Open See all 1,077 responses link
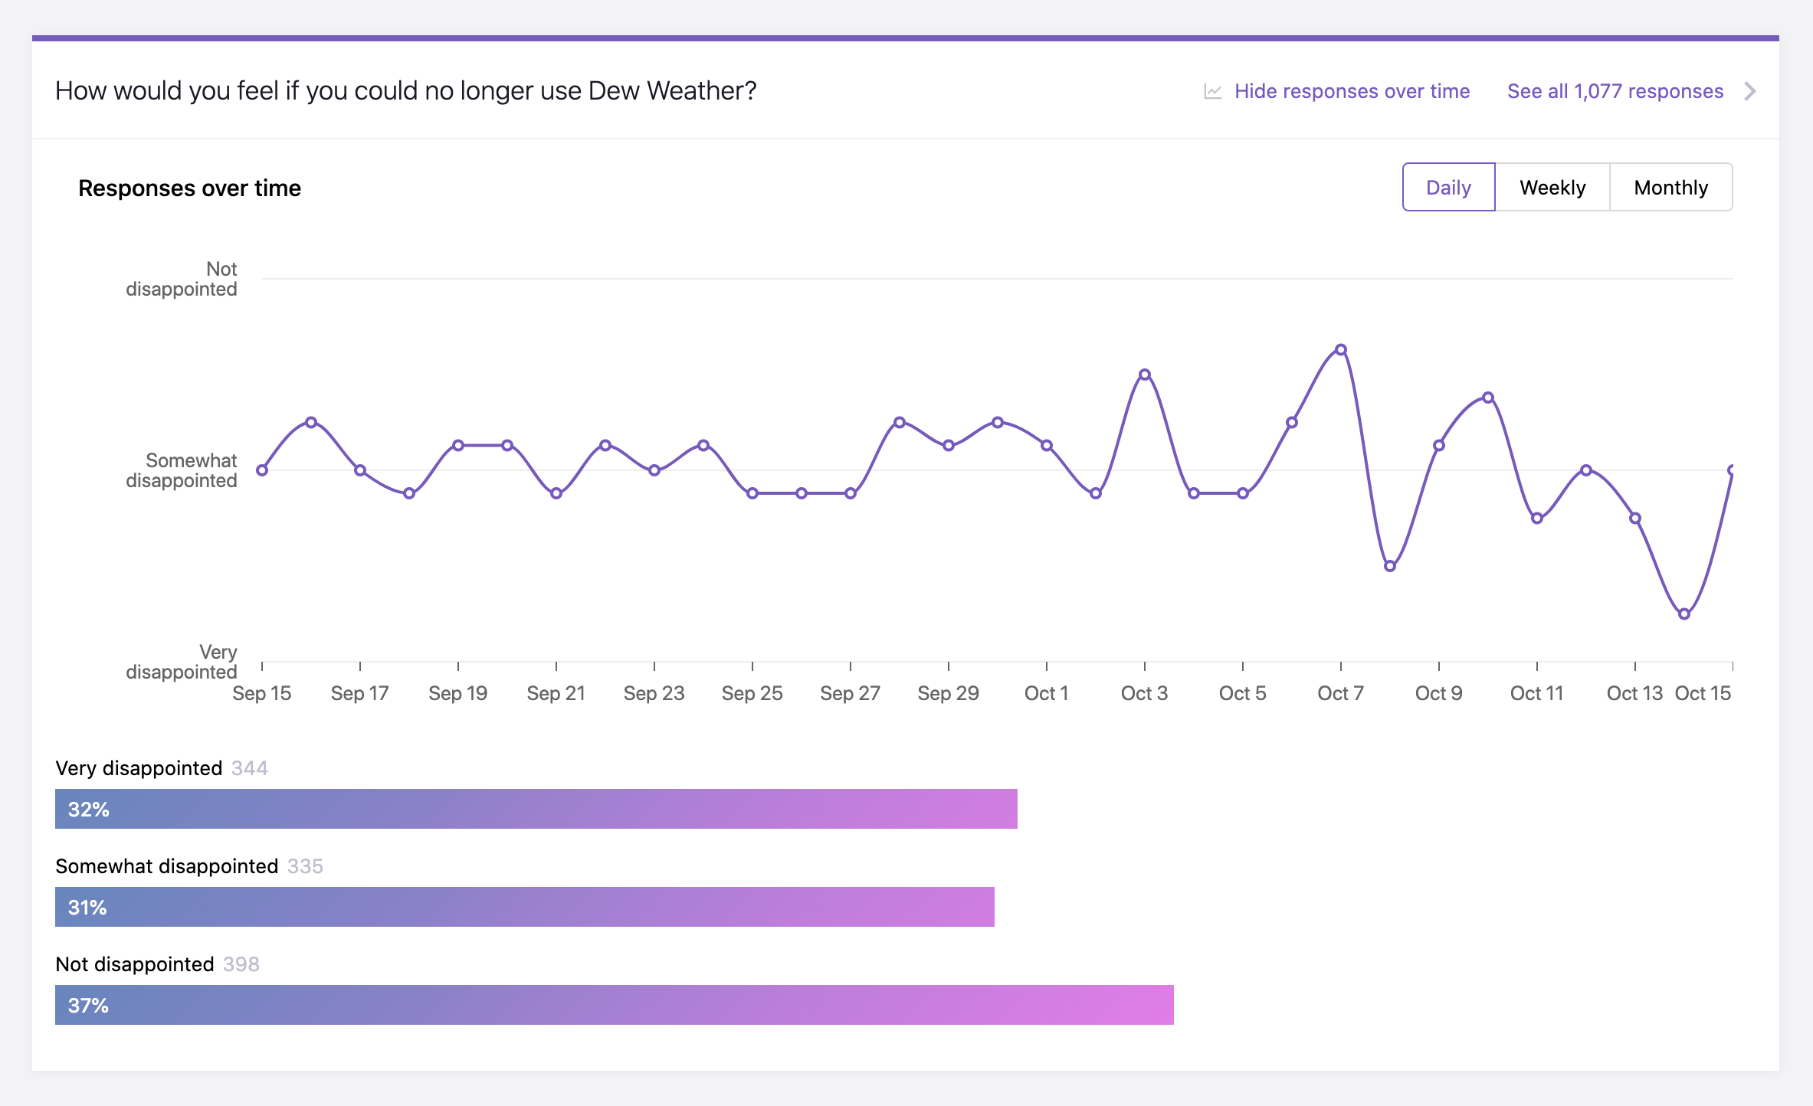The width and height of the screenshot is (1813, 1106). [1615, 91]
